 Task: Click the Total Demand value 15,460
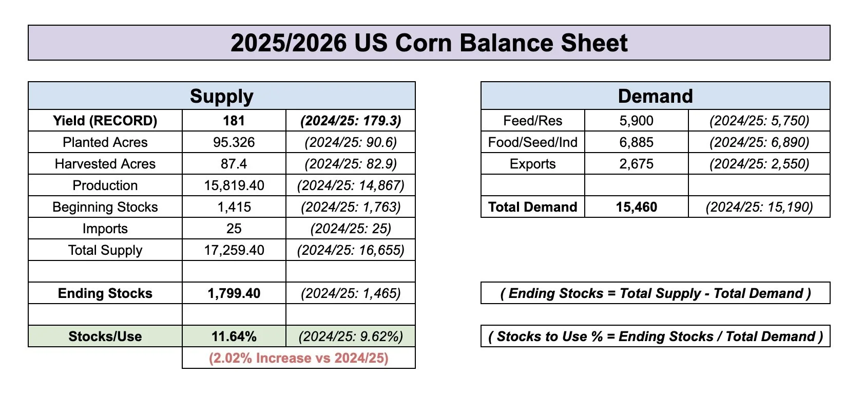637,207
